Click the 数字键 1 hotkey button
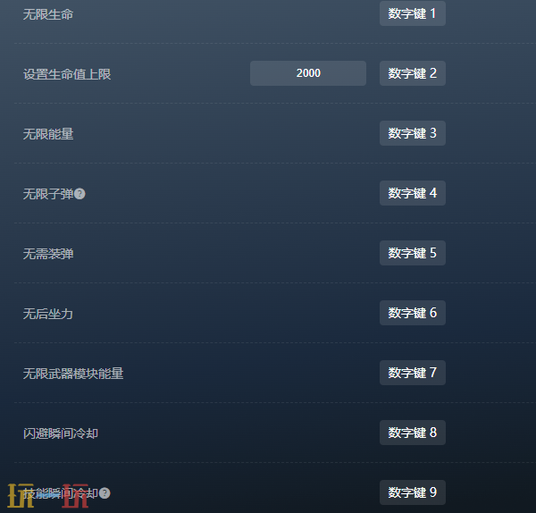This screenshot has width=536, height=513. pos(412,13)
